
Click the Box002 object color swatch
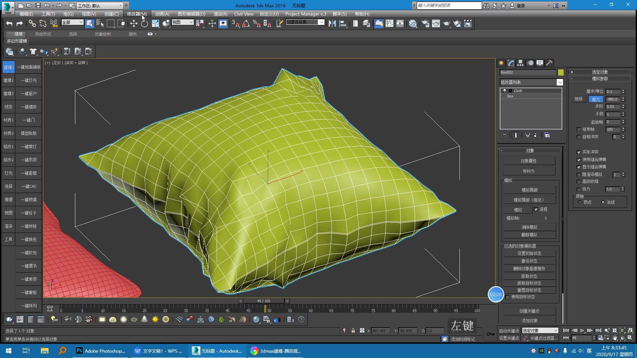561,72
